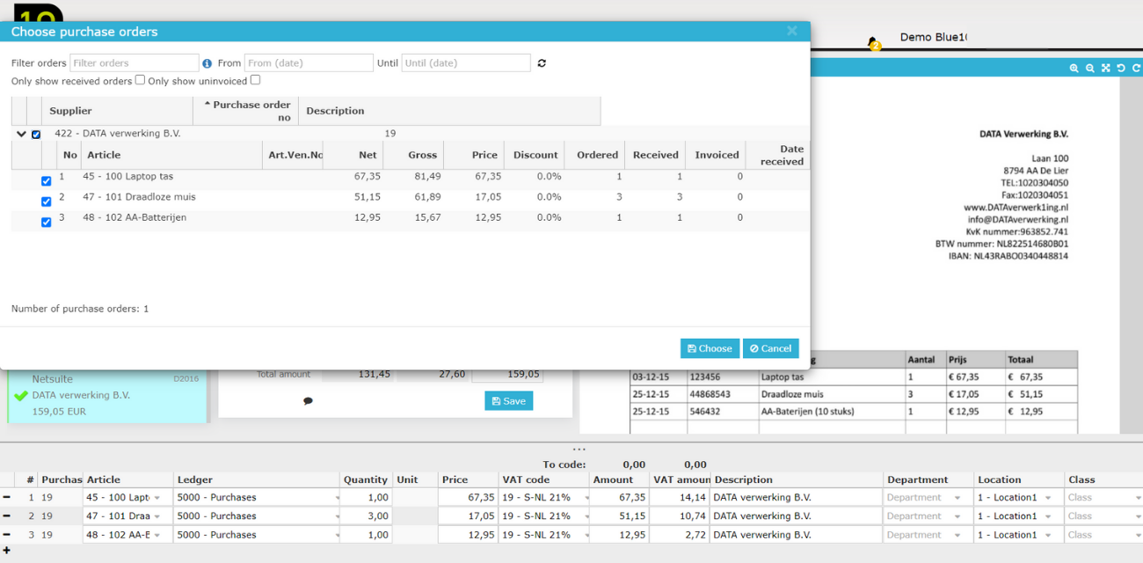This screenshot has height=563, width=1143.
Task: Remove coding line 2 with minus icon
Action: [7, 516]
